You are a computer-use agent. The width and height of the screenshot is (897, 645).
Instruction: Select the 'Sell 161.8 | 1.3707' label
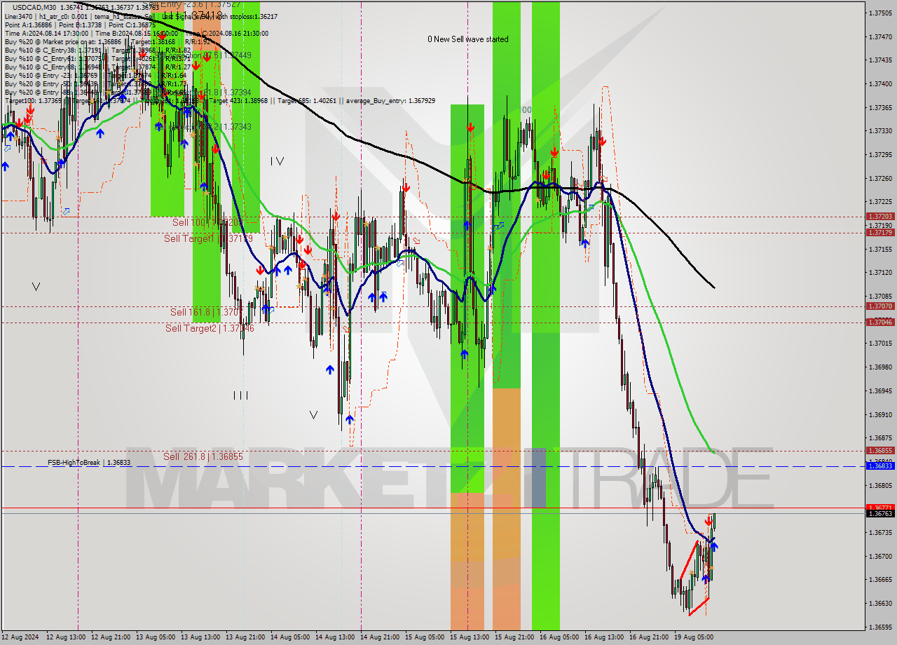[x=207, y=312]
